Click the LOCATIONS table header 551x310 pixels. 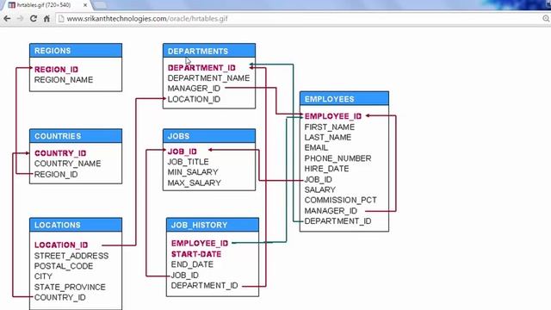coord(76,225)
